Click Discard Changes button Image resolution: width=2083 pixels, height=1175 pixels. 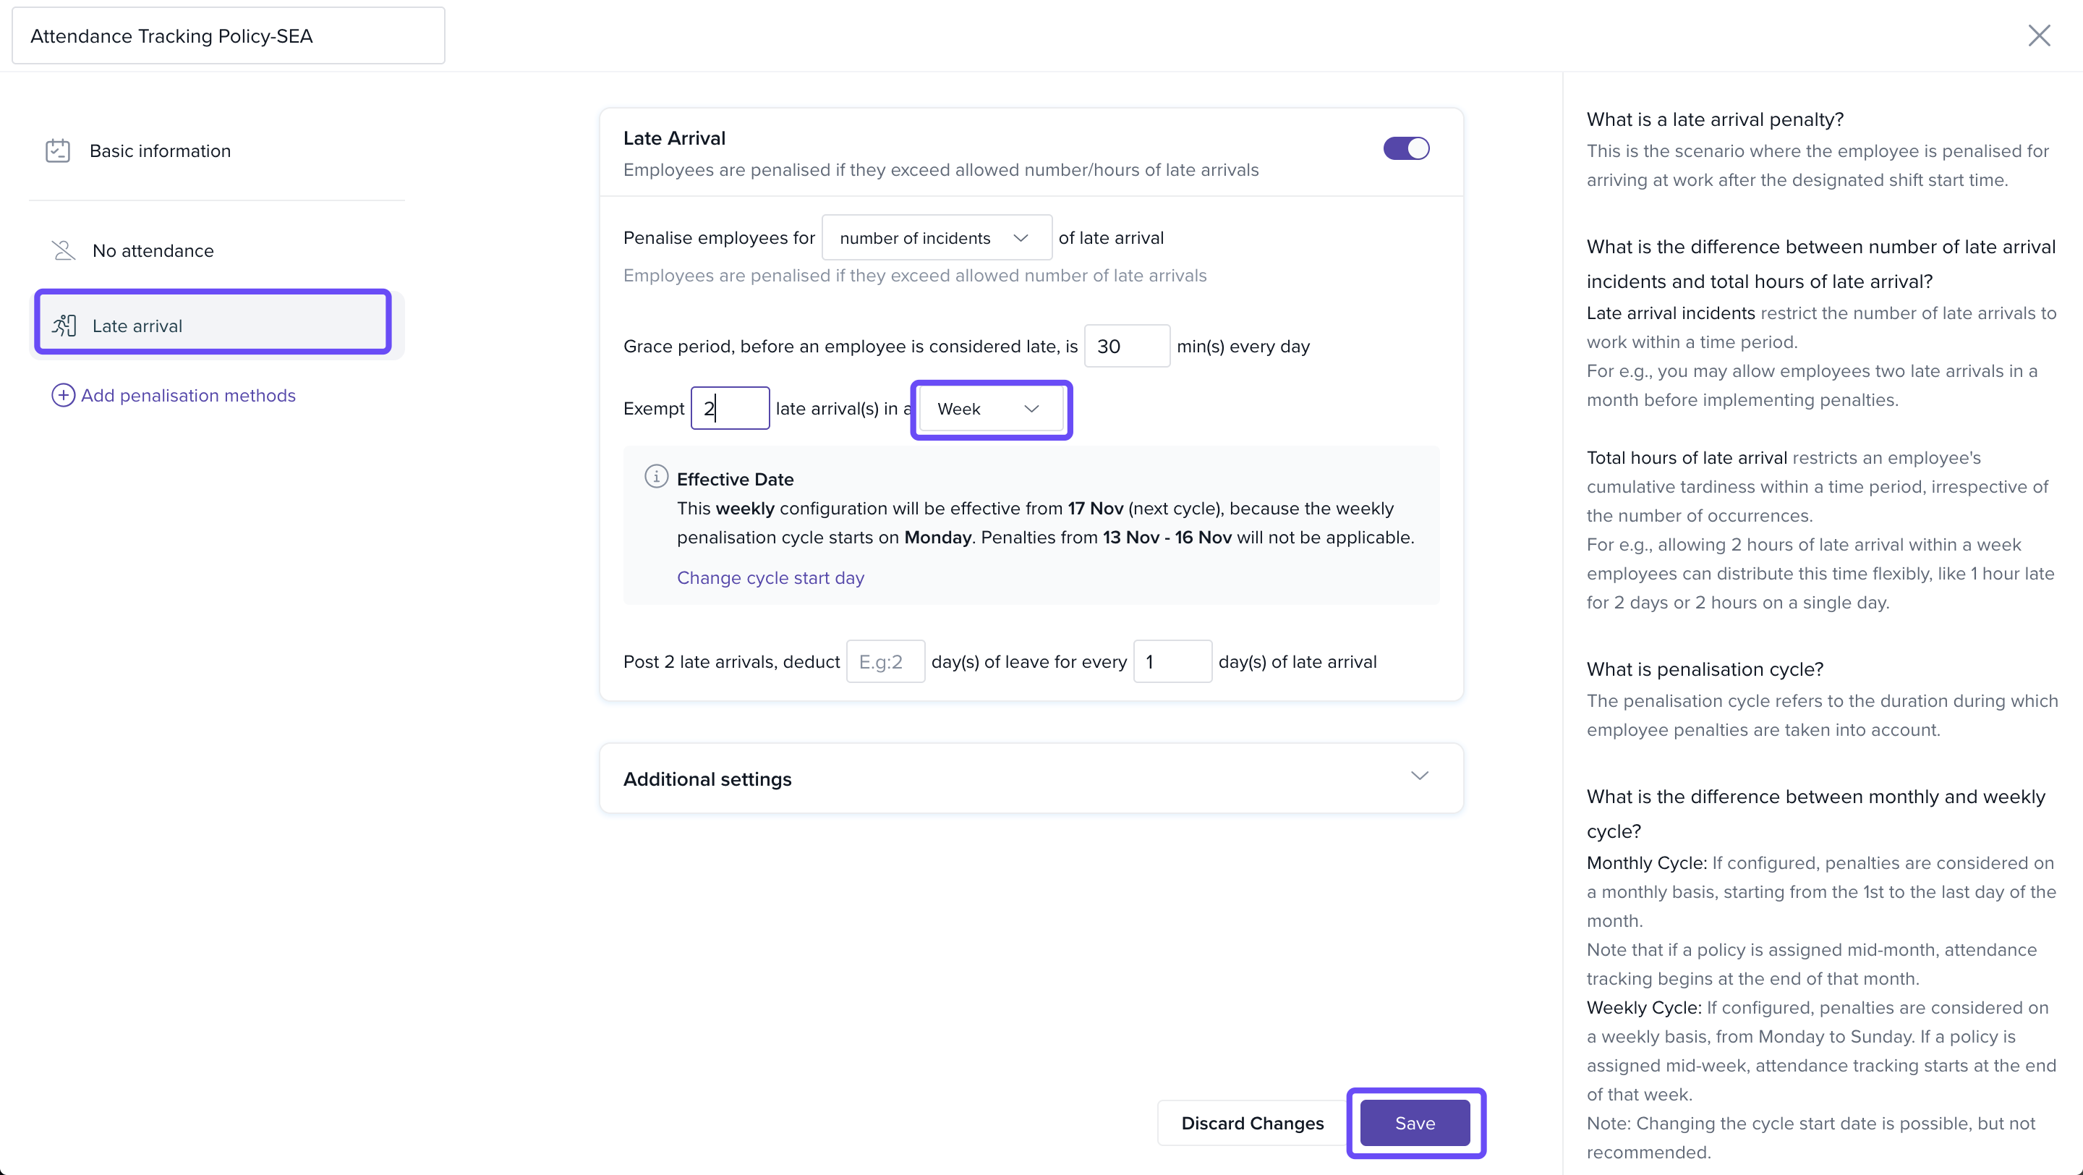click(1252, 1123)
